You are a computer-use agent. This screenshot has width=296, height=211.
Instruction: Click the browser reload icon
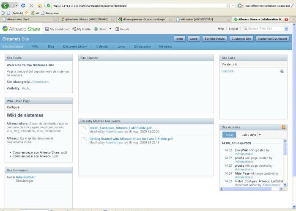[x=23, y=5]
